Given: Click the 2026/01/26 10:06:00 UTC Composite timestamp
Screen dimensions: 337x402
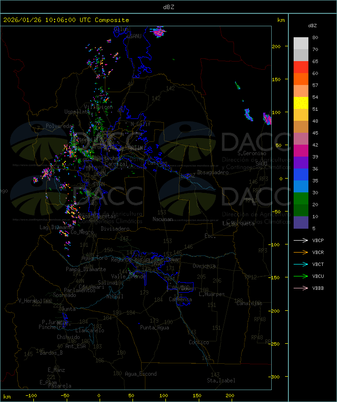Looking at the screenshot, I should coord(66,20).
